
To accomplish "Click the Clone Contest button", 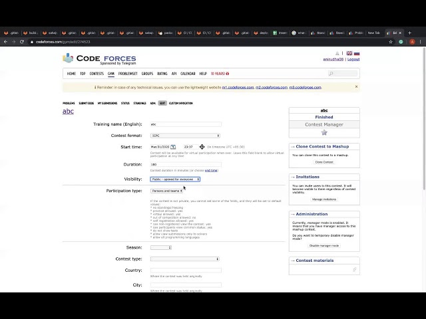I will pos(324,162).
